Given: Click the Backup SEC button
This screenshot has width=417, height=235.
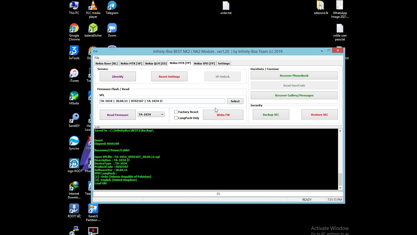Looking at the screenshot, I should (x=271, y=115).
